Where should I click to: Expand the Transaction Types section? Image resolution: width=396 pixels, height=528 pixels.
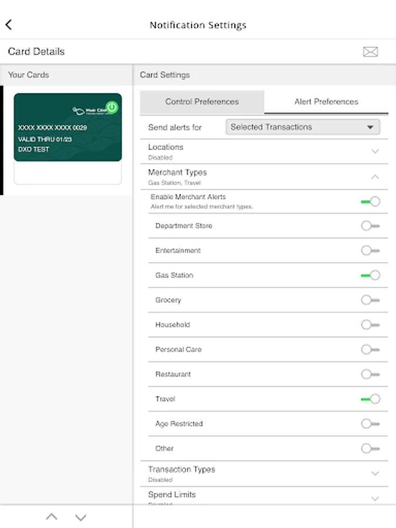click(x=375, y=473)
